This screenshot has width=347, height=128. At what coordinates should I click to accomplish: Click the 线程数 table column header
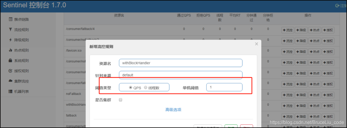coord(220,18)
